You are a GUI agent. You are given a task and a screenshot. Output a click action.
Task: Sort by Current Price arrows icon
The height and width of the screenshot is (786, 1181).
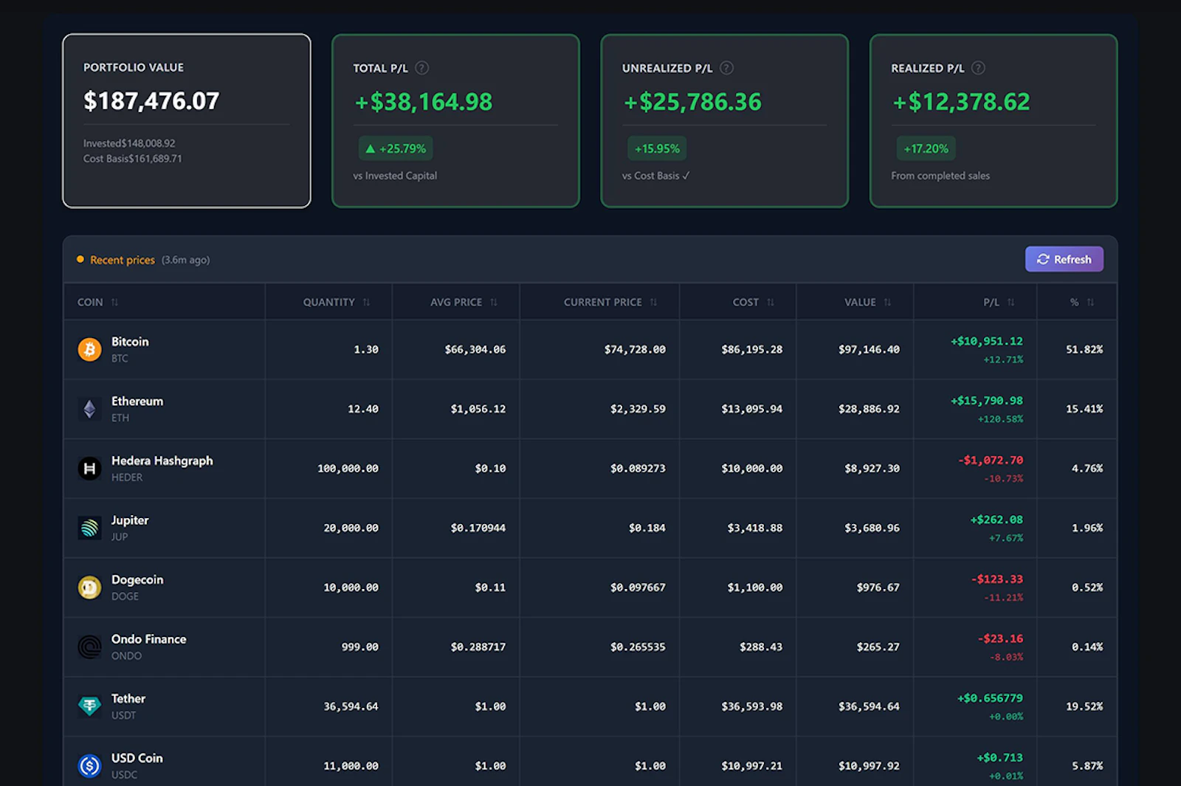click(653, 302)
